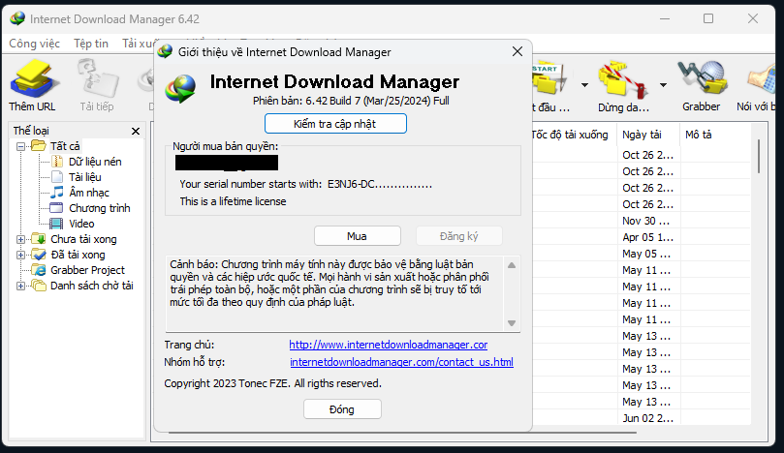Select the Chương trình category
Image resolution: width=784 pixels, height=453 pixels.
pyautogui.click(x=100, y=208)
